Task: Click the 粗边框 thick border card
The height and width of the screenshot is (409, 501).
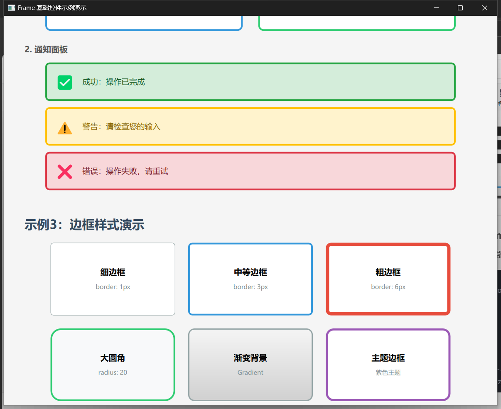Action: point(388,279)
